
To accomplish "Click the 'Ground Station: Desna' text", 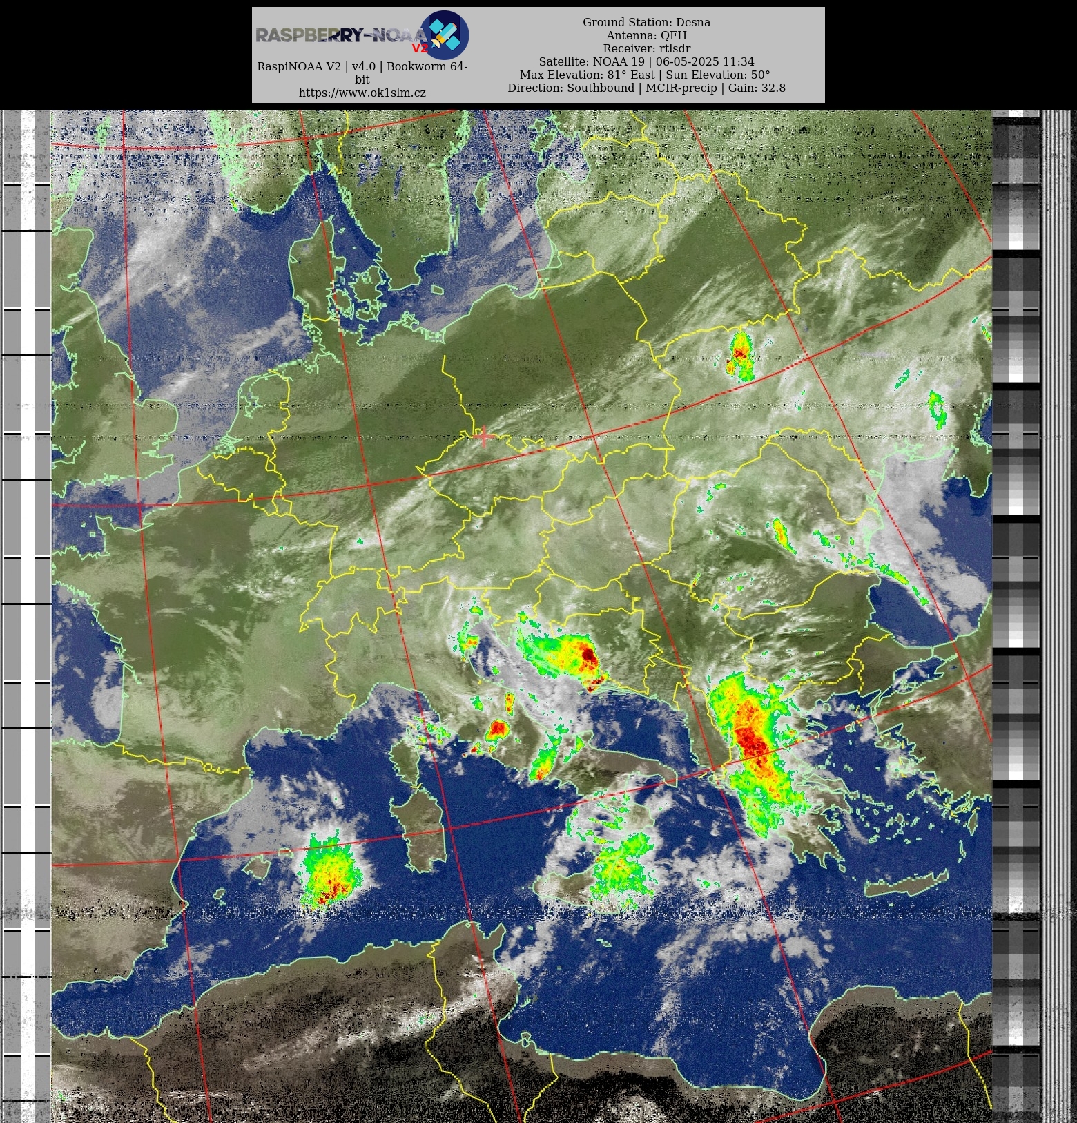I will [646, 22].
